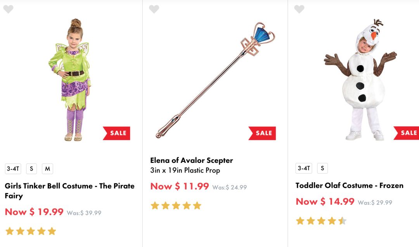View star ratings for Elena scepter
Viewport: 419px width, 247px height.
[x=176, y=206]
